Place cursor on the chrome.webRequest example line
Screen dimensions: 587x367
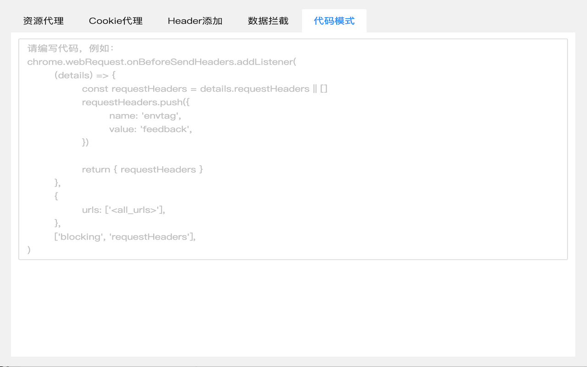click(x=161, y=61)
